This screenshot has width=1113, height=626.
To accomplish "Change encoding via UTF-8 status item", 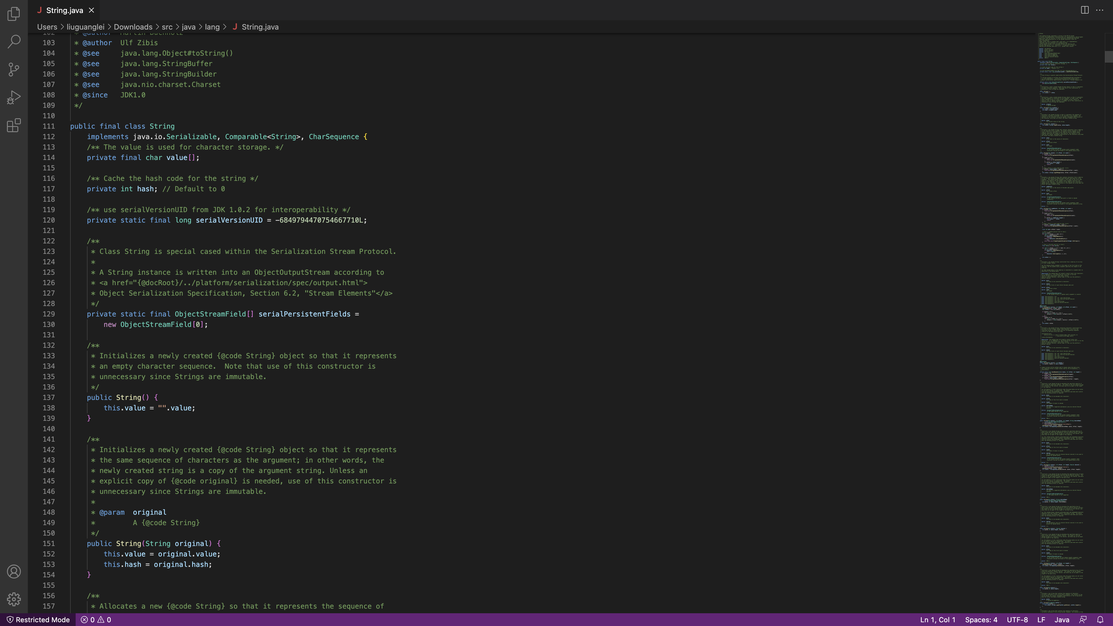I will pos(1018,620).
